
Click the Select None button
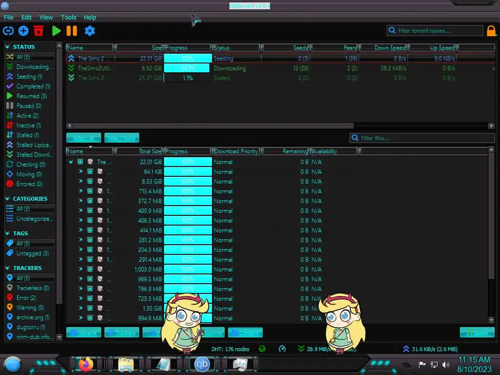(x=122, y=138)
